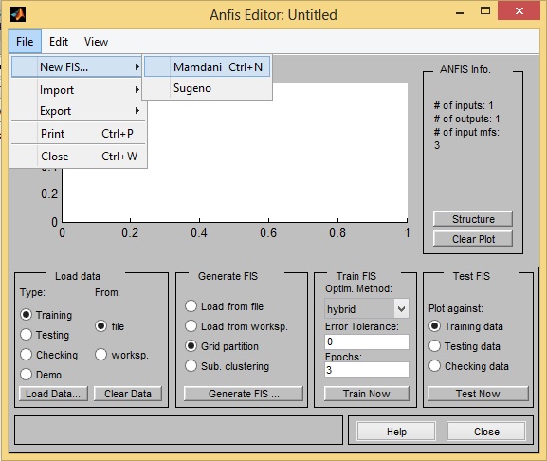Viewport: 547px width, 461px height.
Task: Open the Edit menu
Action: [x=59, y=42]
